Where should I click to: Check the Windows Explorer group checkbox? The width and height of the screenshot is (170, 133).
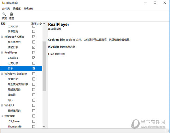34,74
